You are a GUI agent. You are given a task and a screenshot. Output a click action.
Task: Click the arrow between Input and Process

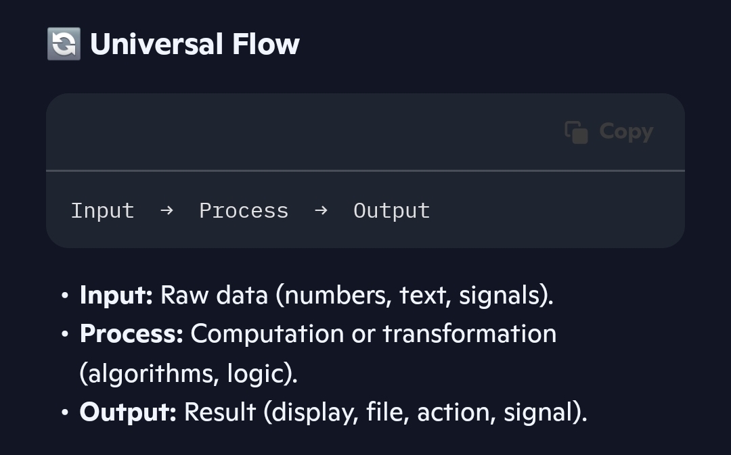167,210
